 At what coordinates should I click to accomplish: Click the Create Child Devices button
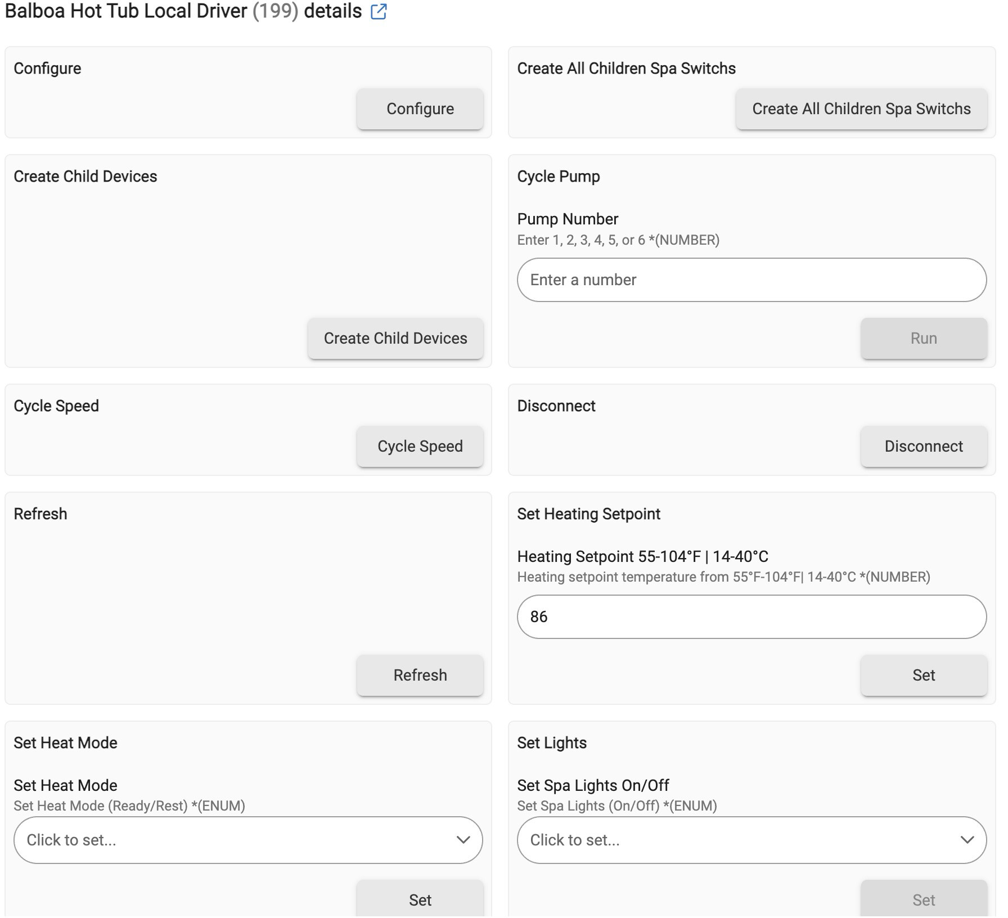pos(395,338)
